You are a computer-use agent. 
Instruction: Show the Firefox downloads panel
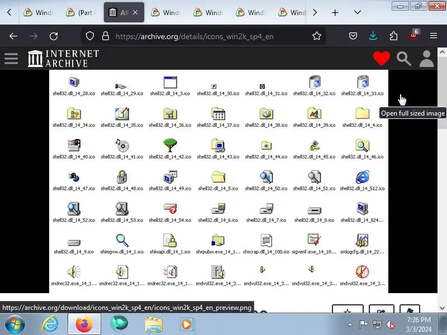pos(373,36)
